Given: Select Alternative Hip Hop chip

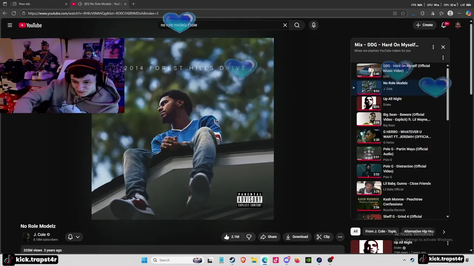Looking at the screenshot, I should click(419, 231).
